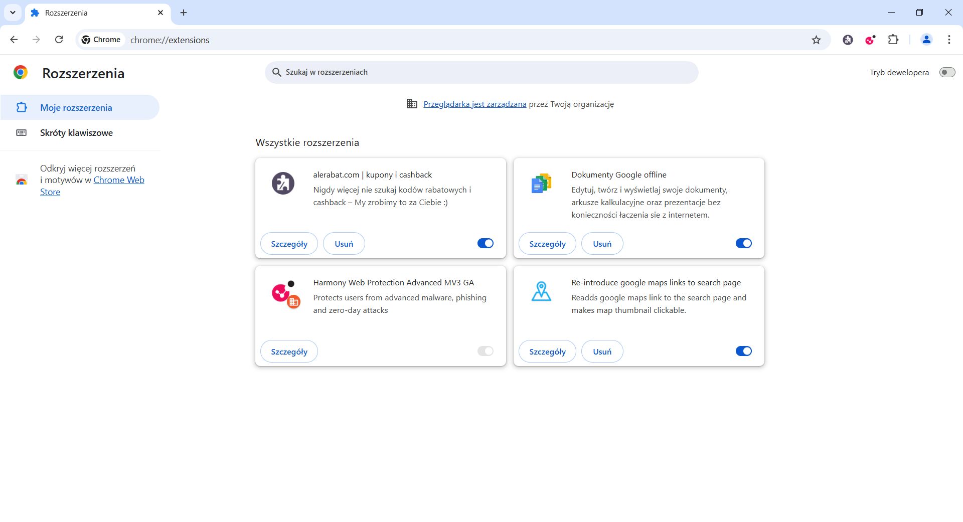
Task: Click the Dokumenty Google offline name
Action: [x=619, y=175]
